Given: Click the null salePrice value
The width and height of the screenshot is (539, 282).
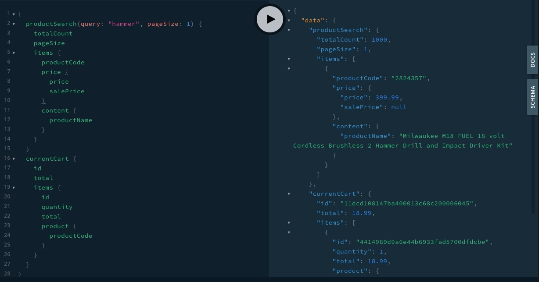Looking at the screenshot, I should tap(399, 107).
